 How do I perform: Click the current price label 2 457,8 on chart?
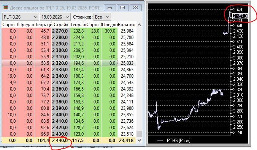point(240,16)
